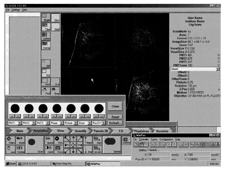Open the Filters tool icon
The height and width of the screenshot is (170, 225).
coord(10,140)
